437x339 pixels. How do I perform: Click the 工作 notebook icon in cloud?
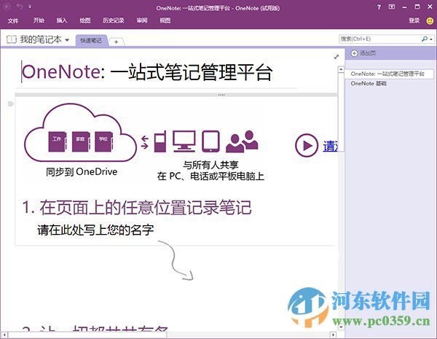coord(57,141)
